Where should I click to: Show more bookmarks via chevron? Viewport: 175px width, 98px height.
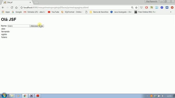point(171,12)
